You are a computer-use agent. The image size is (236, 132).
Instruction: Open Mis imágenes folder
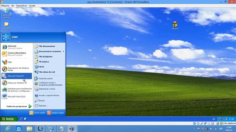[x=49, y=56]
